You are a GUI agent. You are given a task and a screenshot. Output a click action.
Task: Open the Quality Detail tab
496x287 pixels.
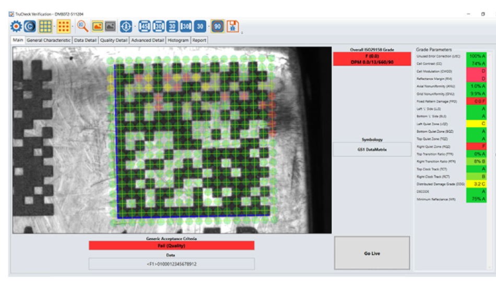click(114, 41)
